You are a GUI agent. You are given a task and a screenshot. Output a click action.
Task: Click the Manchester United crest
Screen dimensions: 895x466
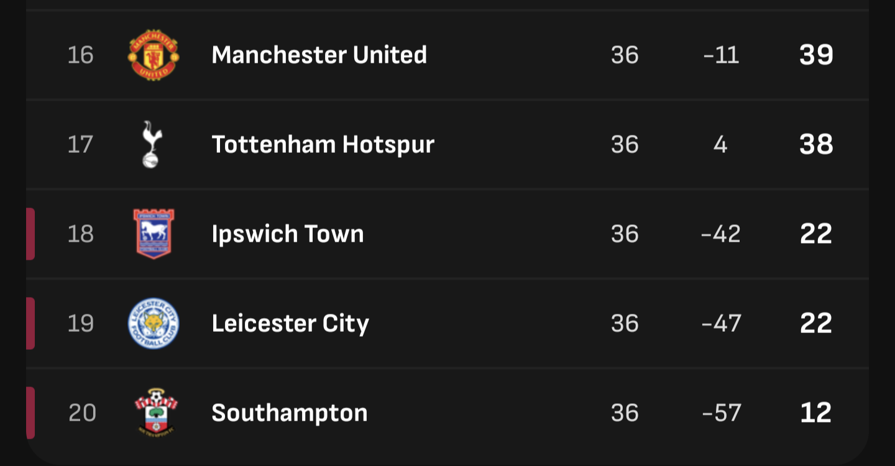(x=154, y=55)
